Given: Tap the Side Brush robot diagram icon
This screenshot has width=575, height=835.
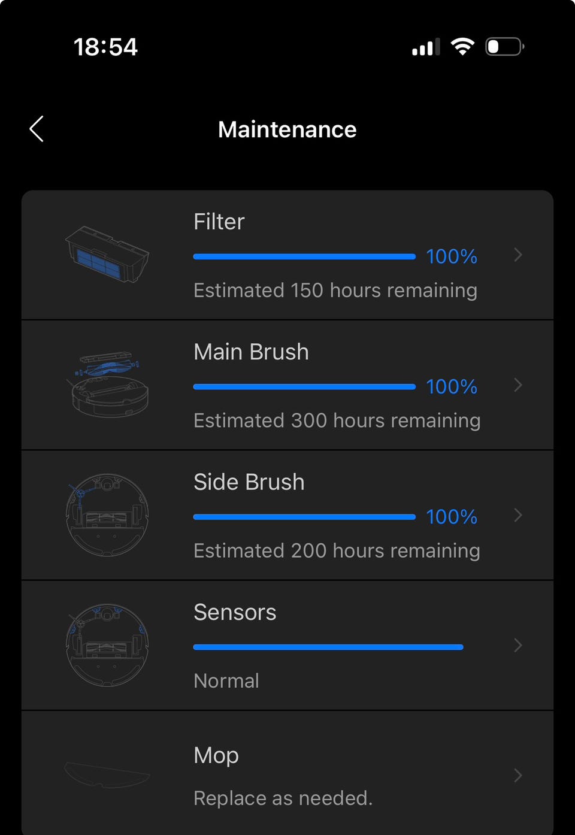Looking at the screenshot, I should pyautogui.click(x=107, y=515).
